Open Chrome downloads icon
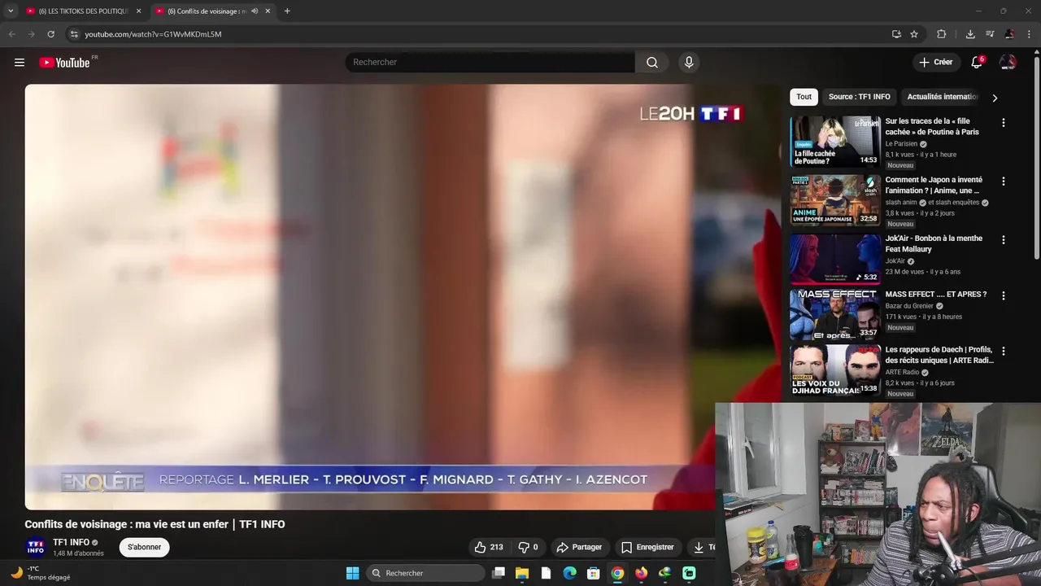The height and width of the screenshot is (586, 1041). pyautogui.click(x=970, y=34)
